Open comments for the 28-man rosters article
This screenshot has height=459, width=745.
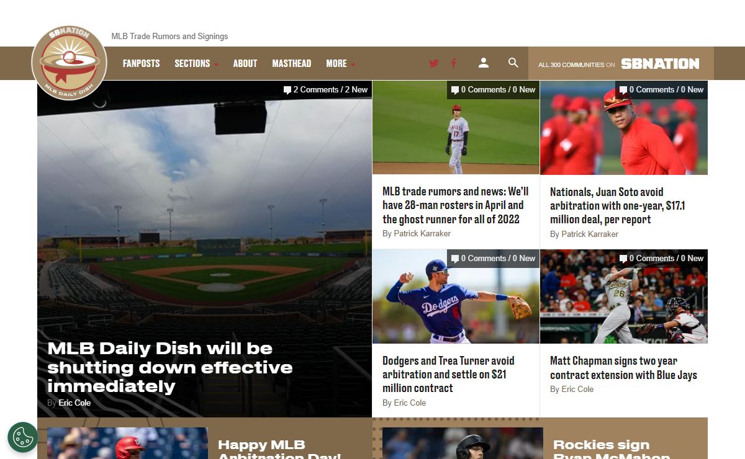point(493,89)
